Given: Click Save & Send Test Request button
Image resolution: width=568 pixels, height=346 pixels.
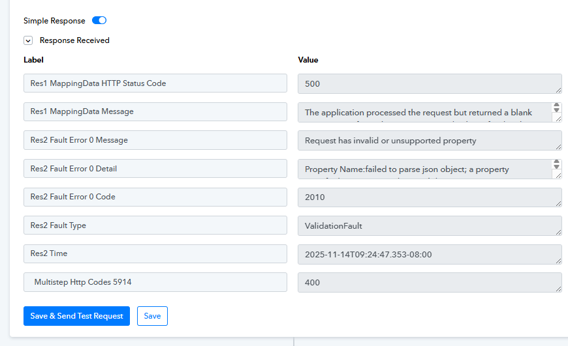Looking at the screenshot, I should pos(76,316).
